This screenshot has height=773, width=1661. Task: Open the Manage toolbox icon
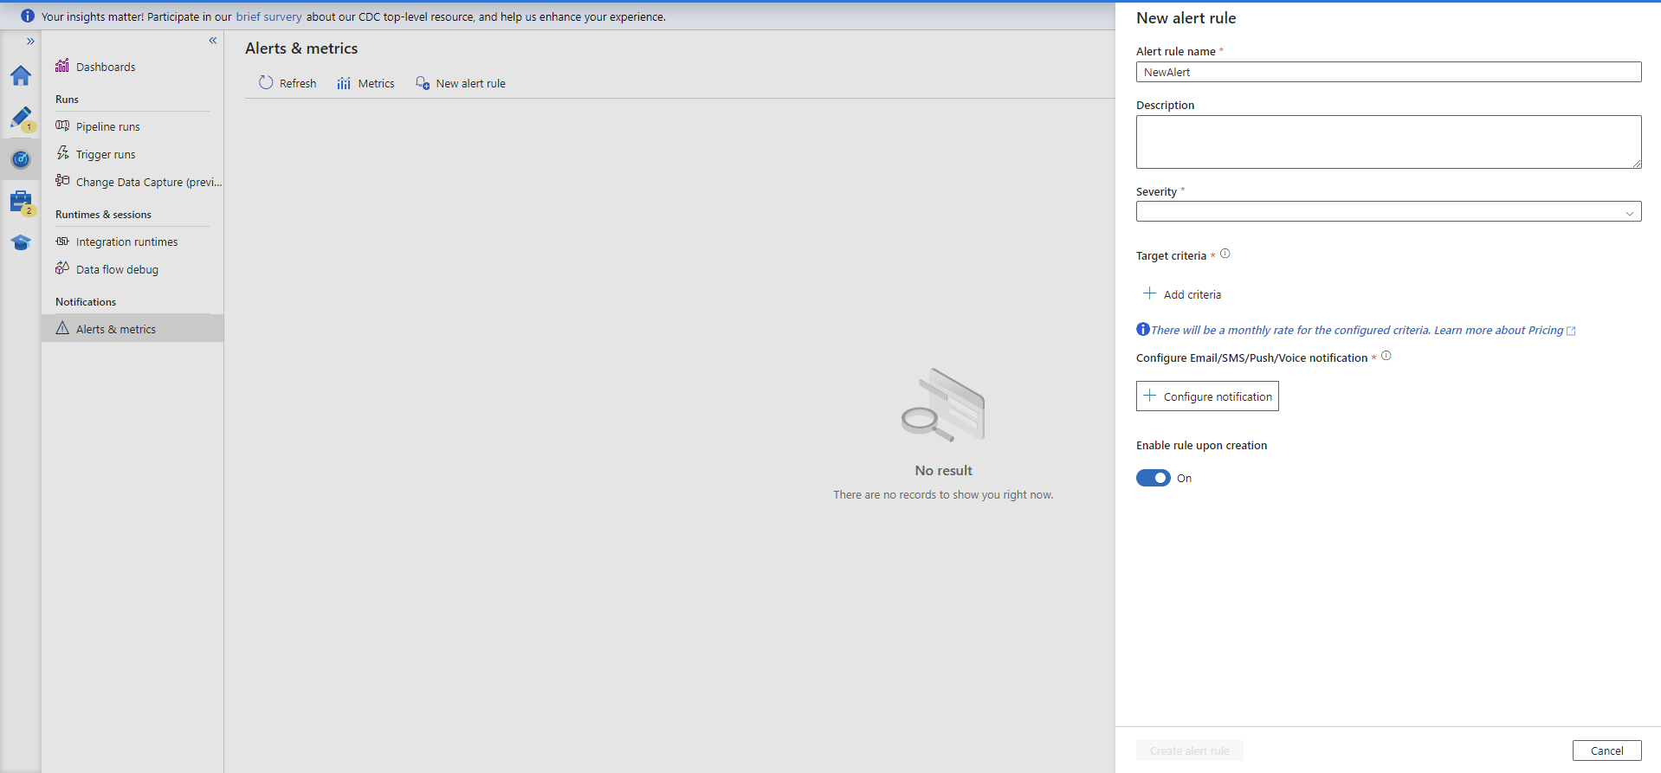pyautogui.click(x=21, y=202)
